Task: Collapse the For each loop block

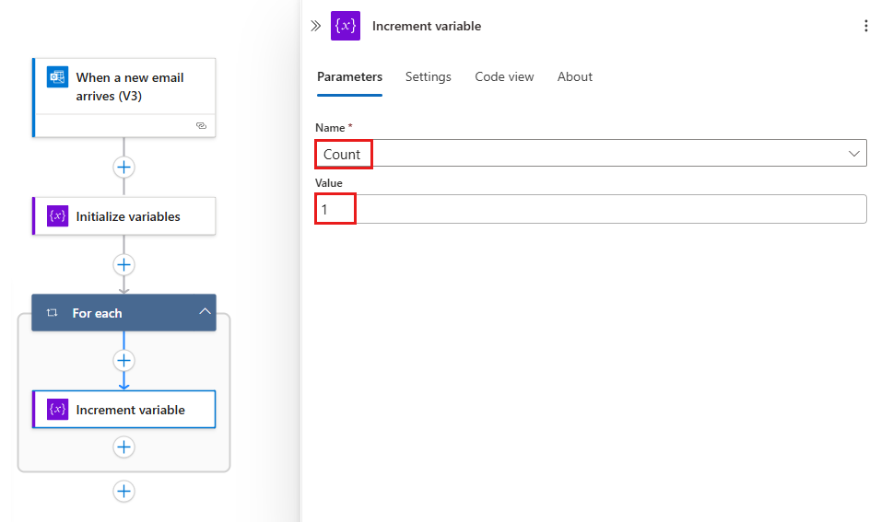Action: [204, 313]
